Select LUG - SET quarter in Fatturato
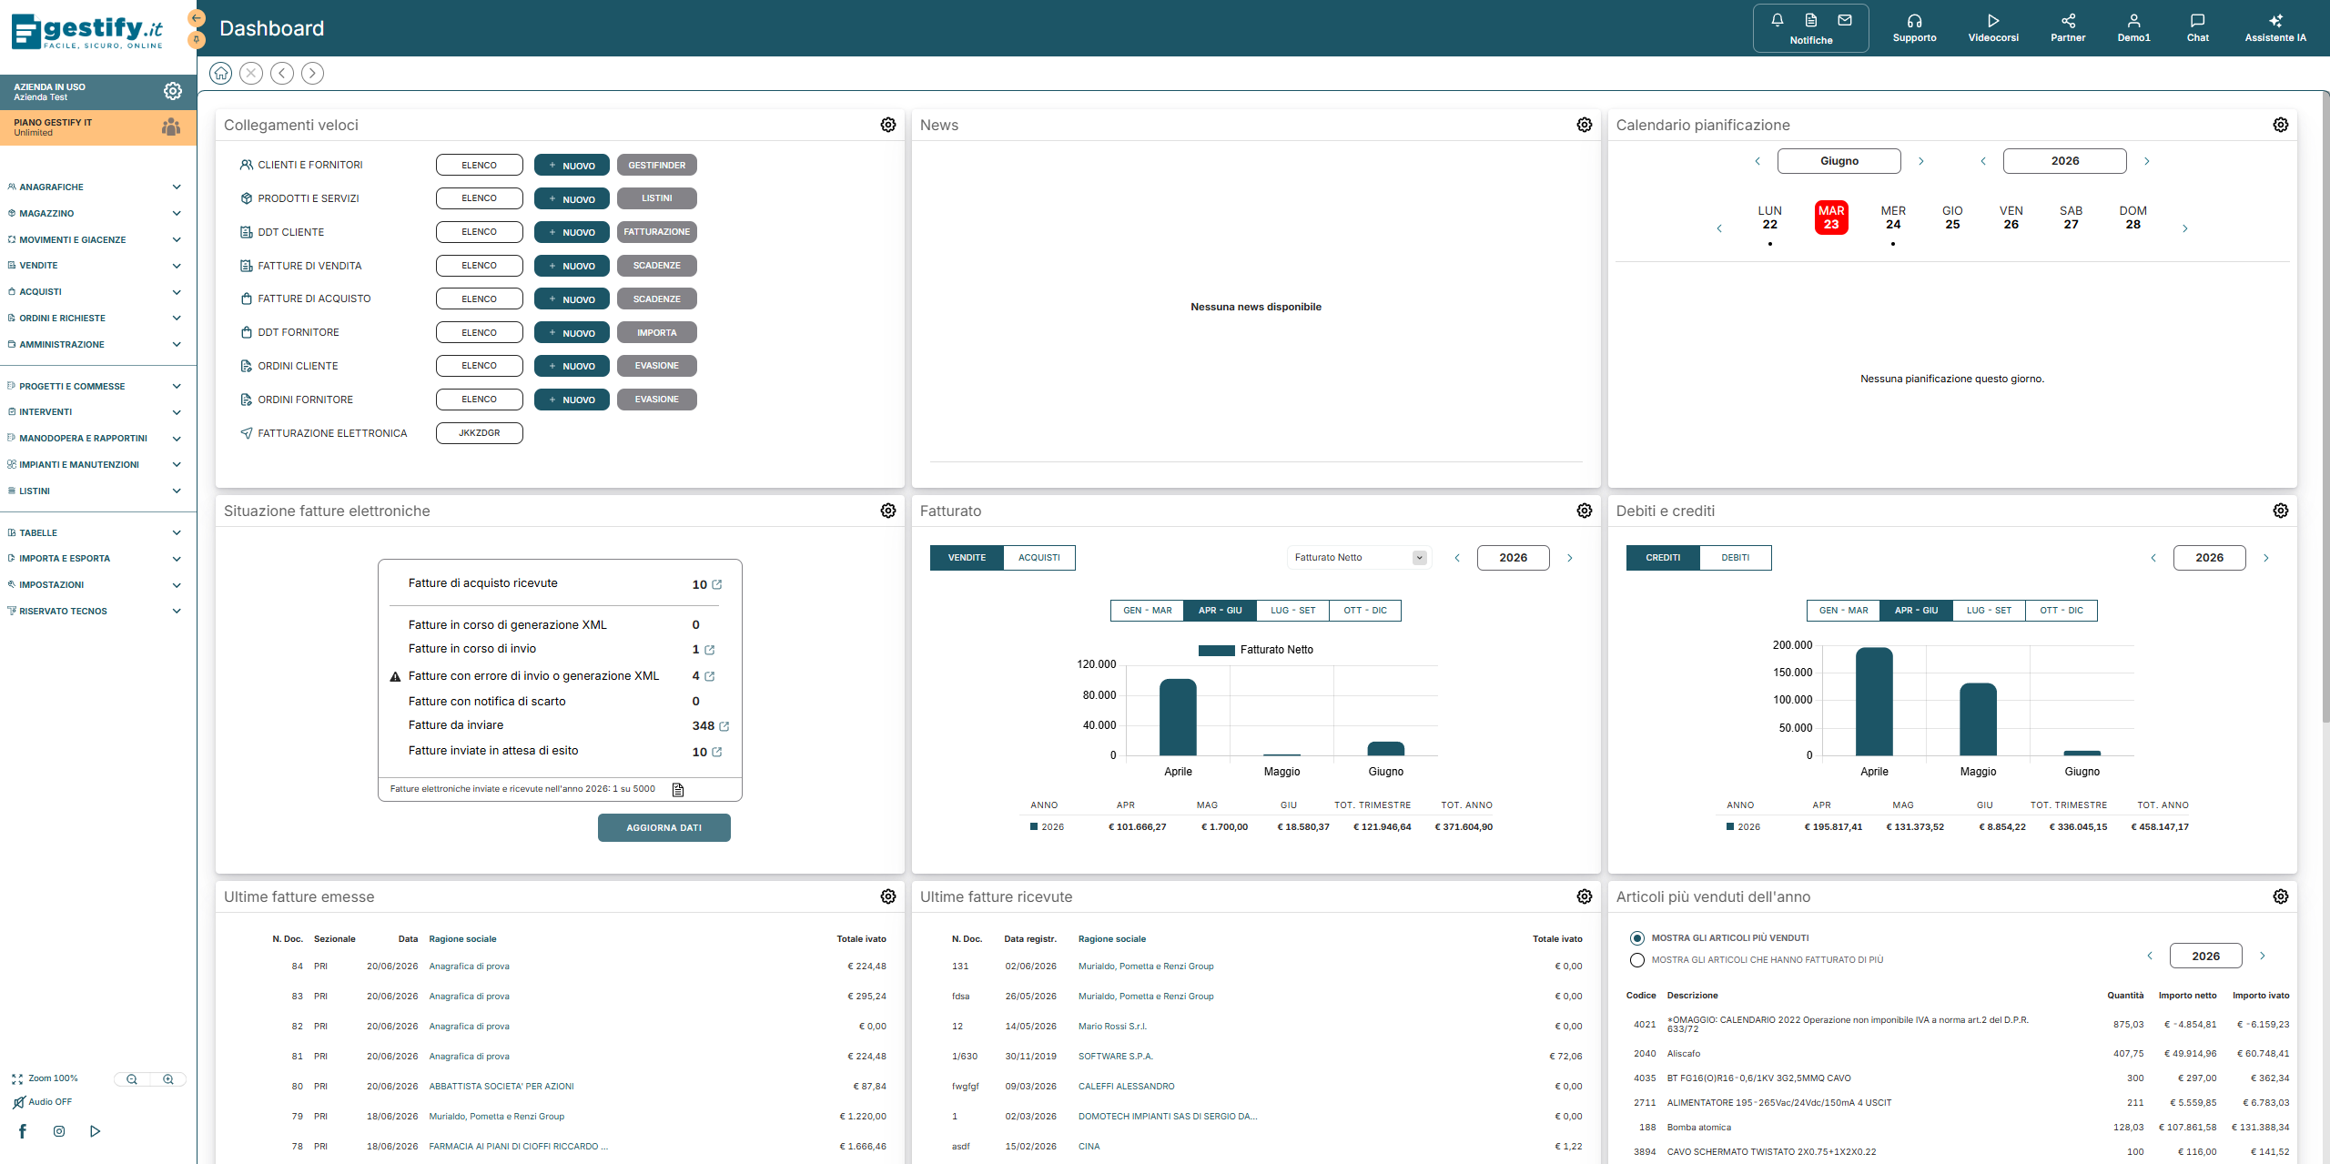The height and width of the screenshot is (1164, 2330). click(1292, 611)
